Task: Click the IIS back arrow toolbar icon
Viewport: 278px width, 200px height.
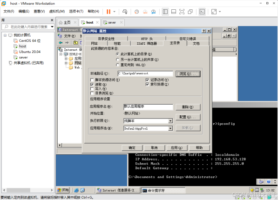Action: (x=61, y=43)
